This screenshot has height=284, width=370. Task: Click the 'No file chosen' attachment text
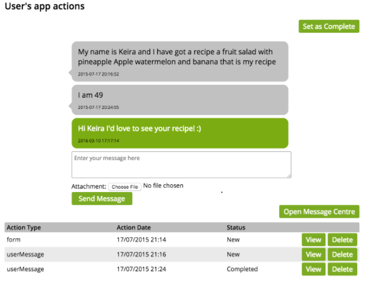[x=163, y=186]
